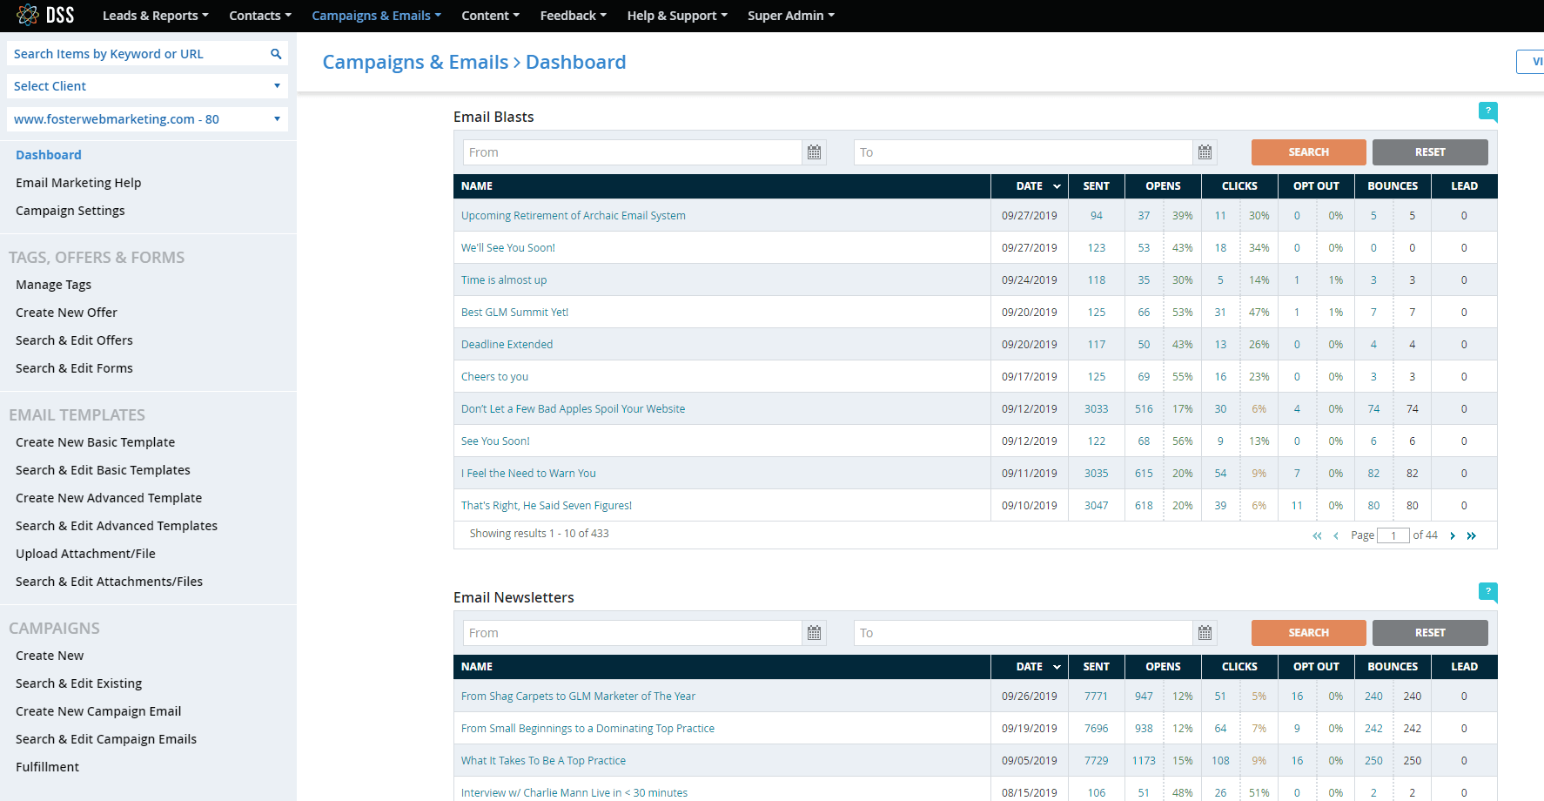Open Email Marketing Help link
The height and width of the screenshot is (801, 1544).
pos(78,183)
